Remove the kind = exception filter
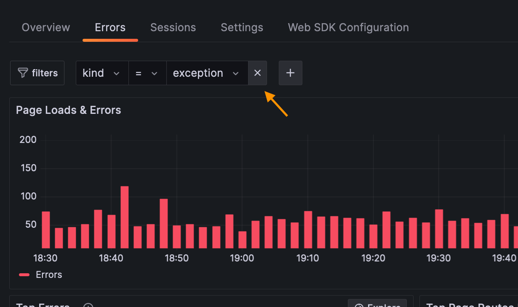Screen dimensions: 518x307 [257, 73]
